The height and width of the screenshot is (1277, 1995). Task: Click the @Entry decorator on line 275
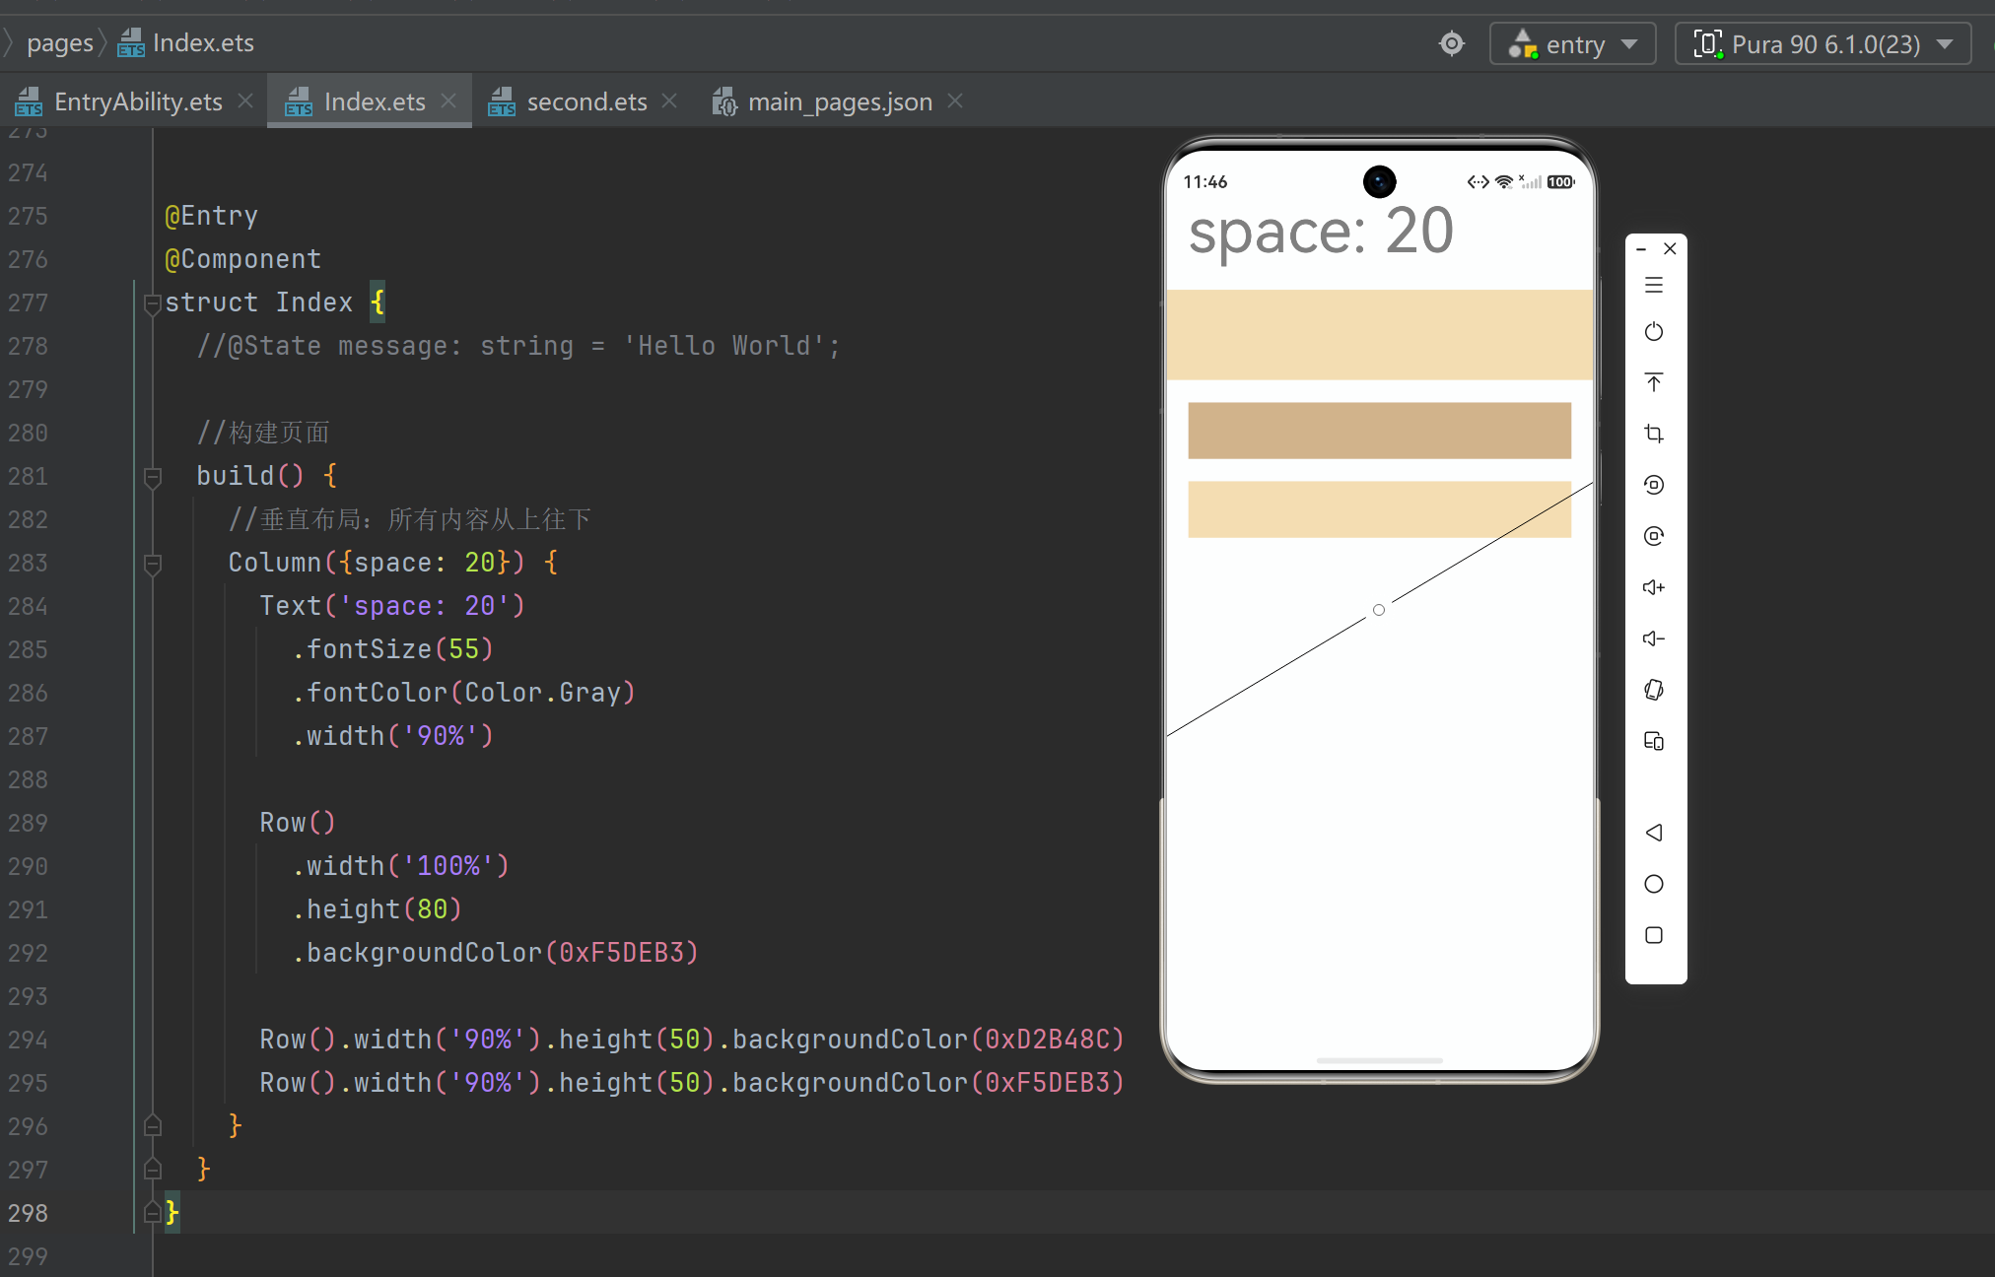[x=211, y=217]
